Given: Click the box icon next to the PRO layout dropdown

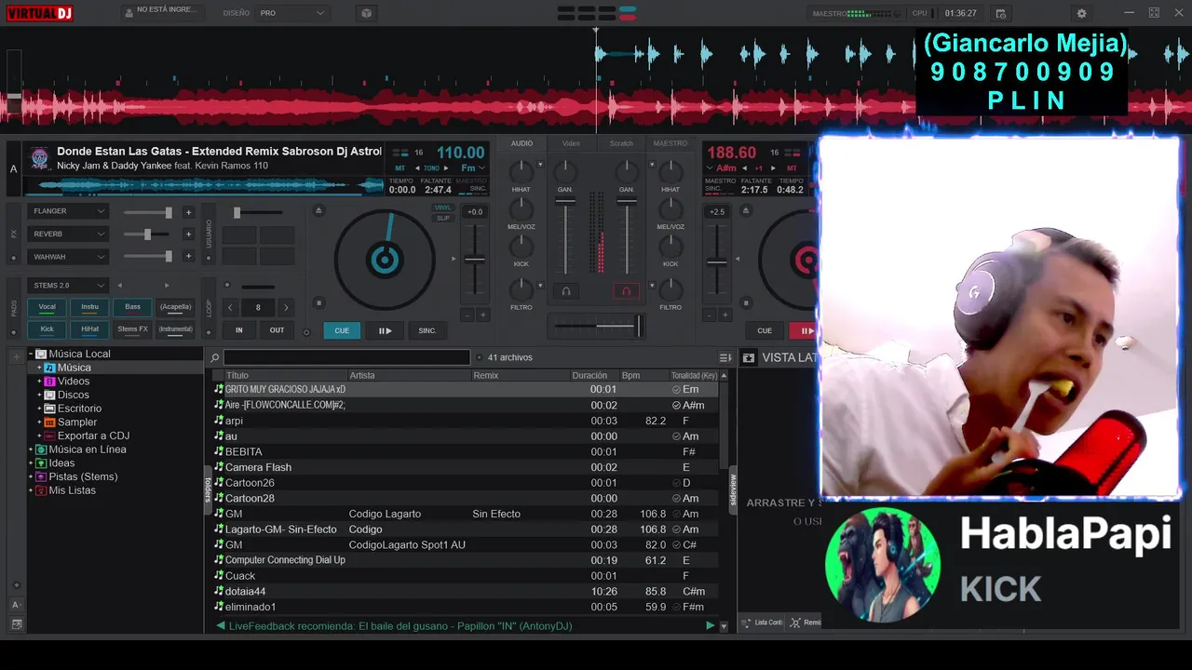Looking at the screenshot, I should point(366,13).
